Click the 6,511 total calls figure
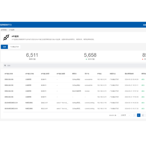 pyautogui.click(x=32, y=55)
